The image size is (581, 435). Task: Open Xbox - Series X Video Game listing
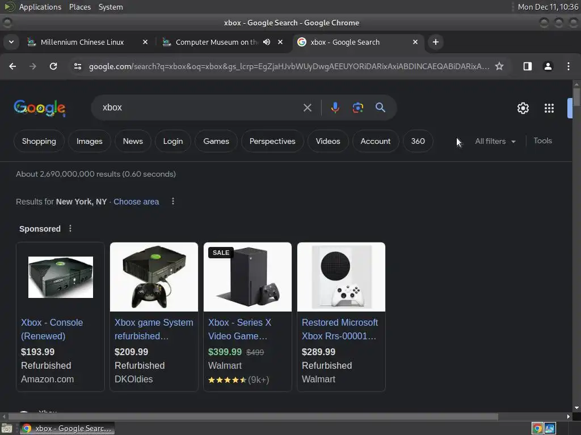click(240, 329)
